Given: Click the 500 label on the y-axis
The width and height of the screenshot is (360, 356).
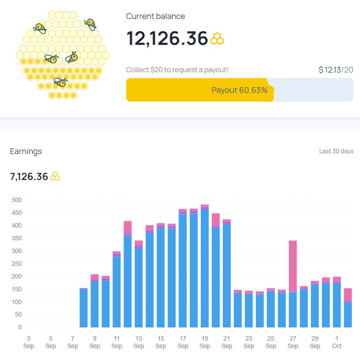Looking at the screenshot, I should coord(17,200).
